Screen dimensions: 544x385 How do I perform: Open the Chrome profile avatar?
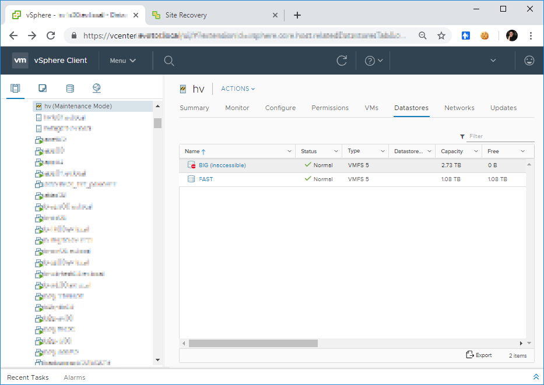click(x=512, y=36)
